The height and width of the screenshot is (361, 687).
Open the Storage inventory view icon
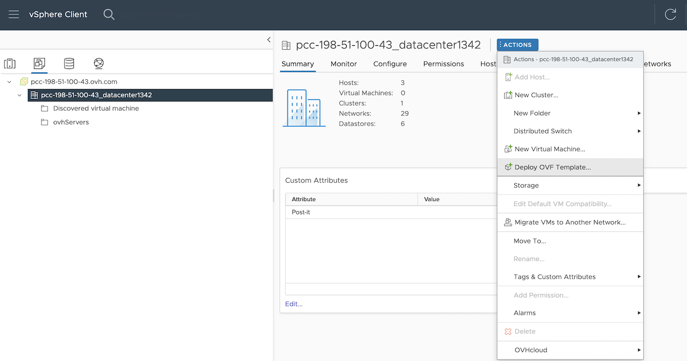tap(69, 64)
